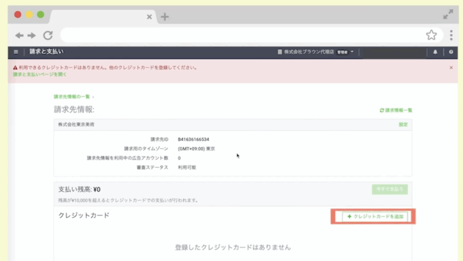Image resolution: width=463 pixels, height=261 pixels.
Task: Click the browser back arrow
Action: 20,36
